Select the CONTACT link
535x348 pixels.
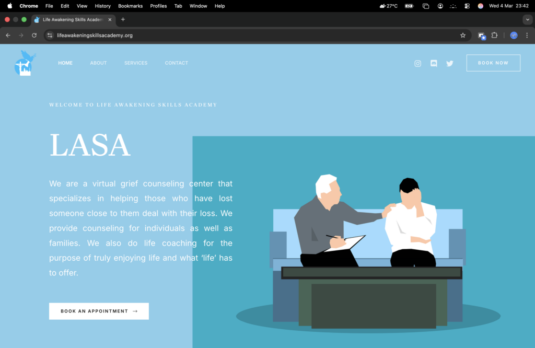click(176, 63)
